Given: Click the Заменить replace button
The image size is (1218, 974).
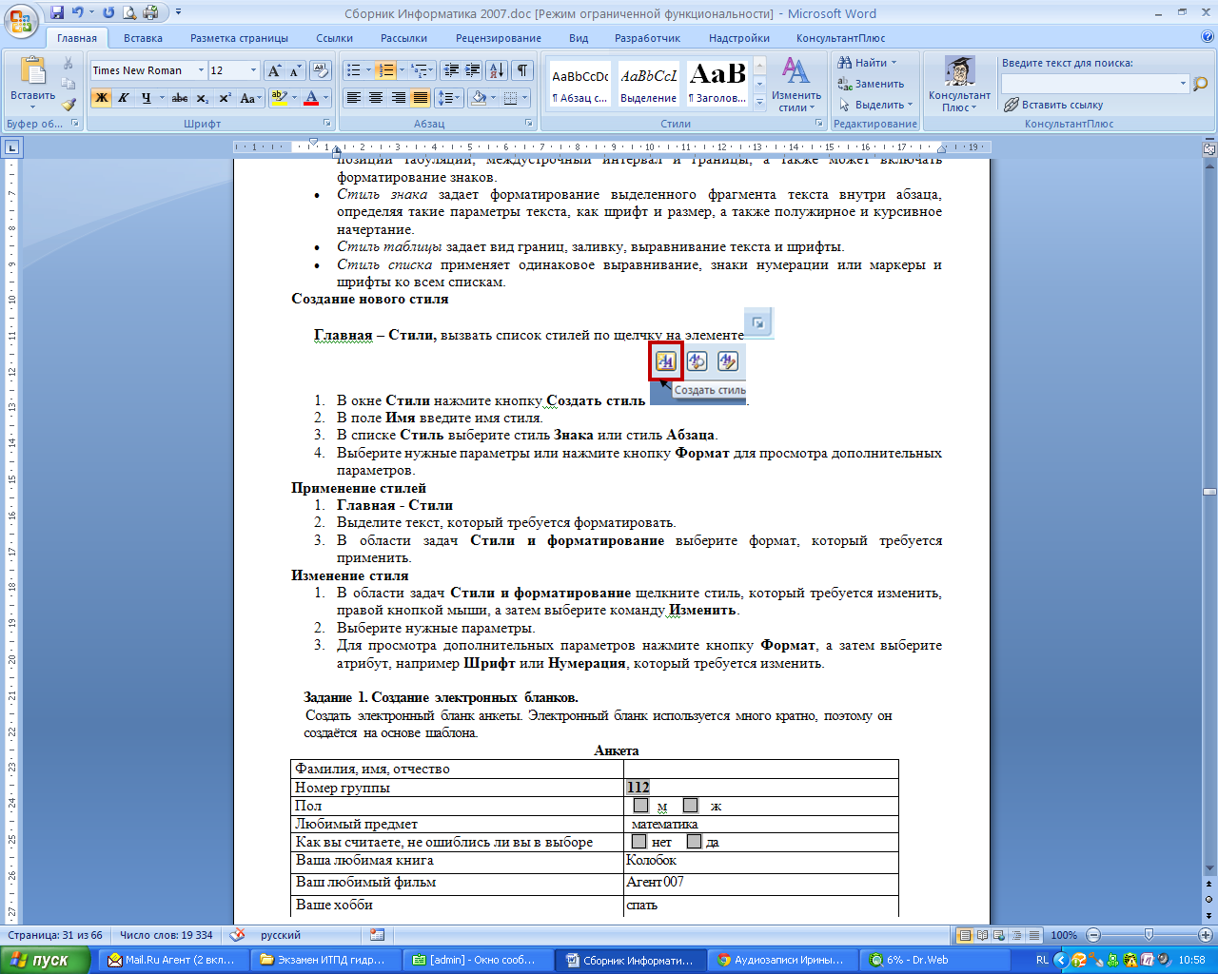Looking at the screenshot, I should (872, 84).
